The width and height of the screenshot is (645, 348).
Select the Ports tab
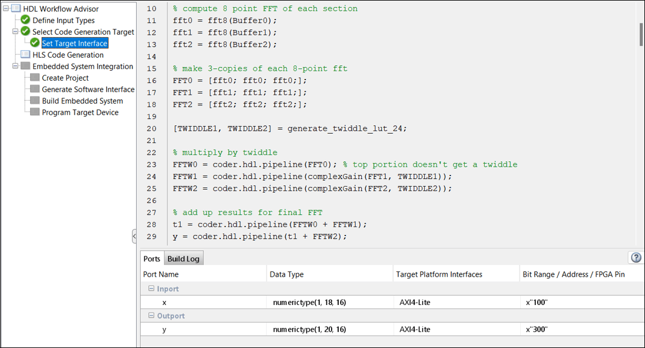(151, 258)
